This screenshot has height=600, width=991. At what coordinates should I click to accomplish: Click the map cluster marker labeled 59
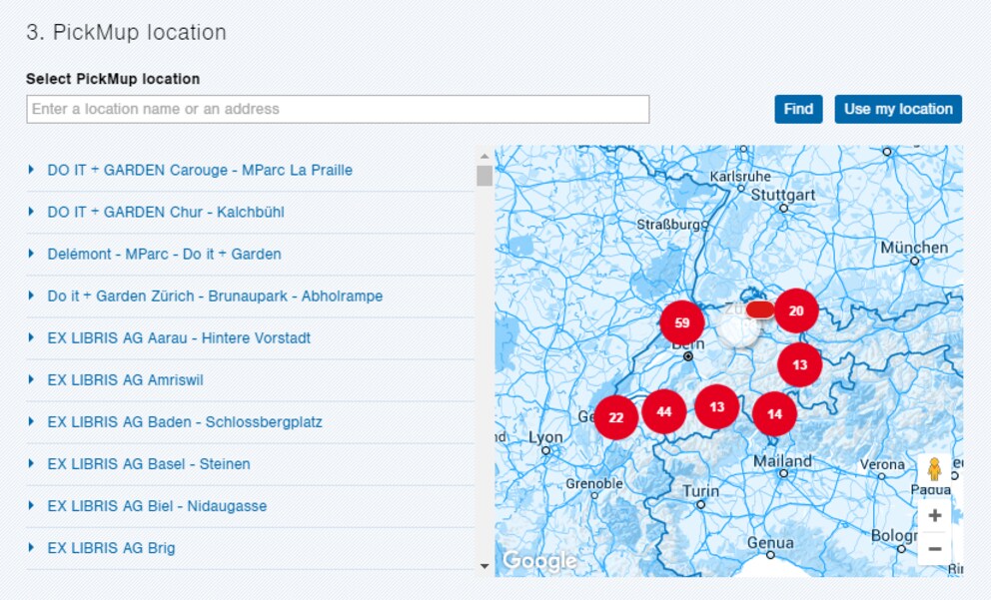682,322
